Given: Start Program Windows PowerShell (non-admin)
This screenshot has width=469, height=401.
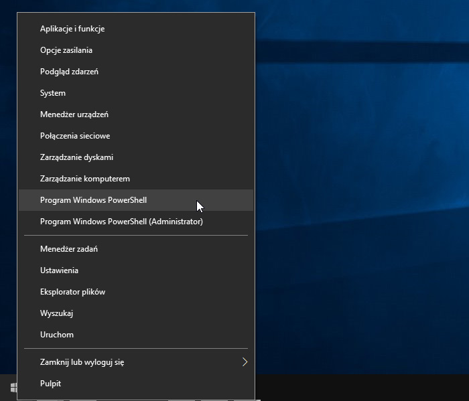Looking at the screenshot, I should [x=136, y=200].
